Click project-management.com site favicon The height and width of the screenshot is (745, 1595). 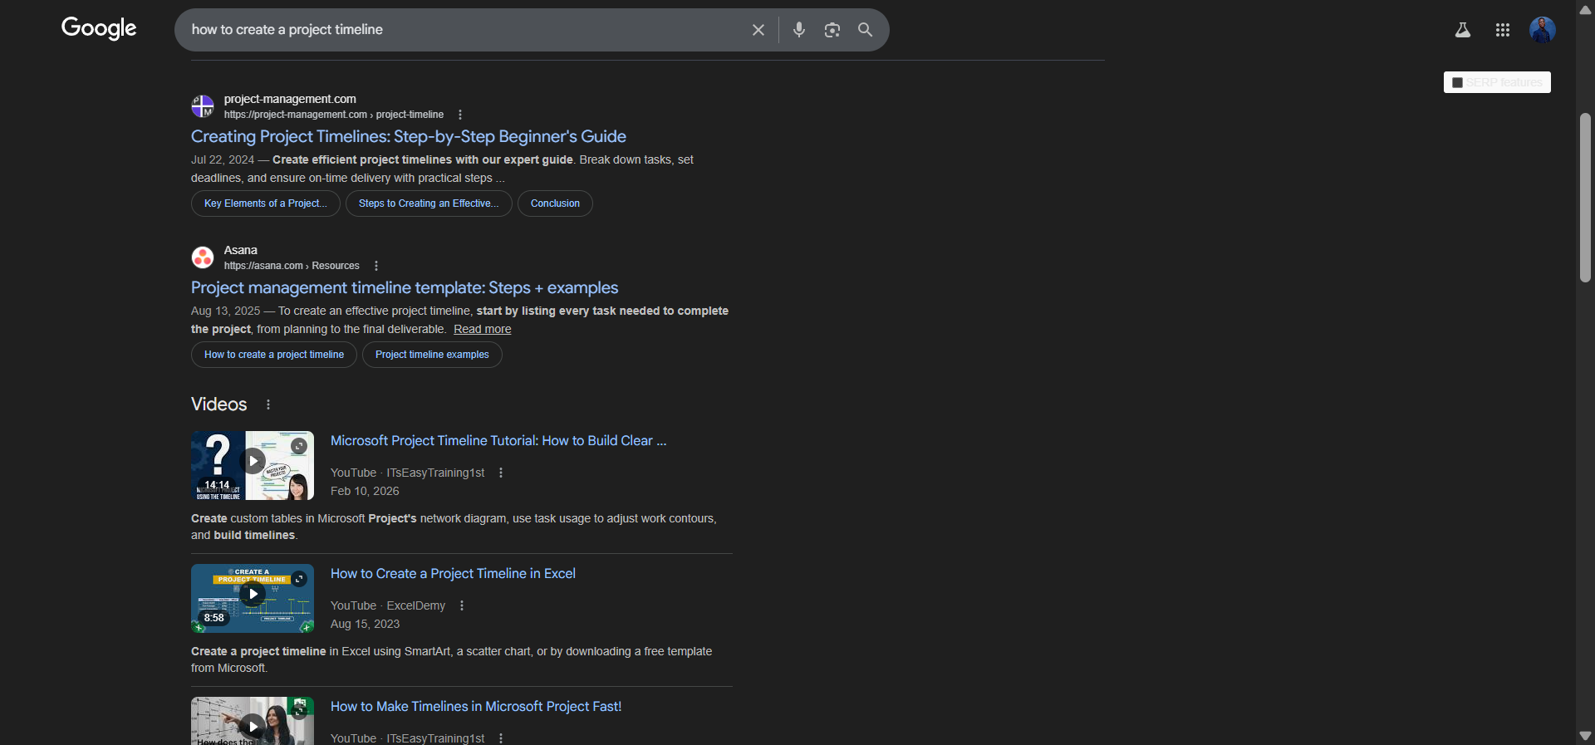203,106
